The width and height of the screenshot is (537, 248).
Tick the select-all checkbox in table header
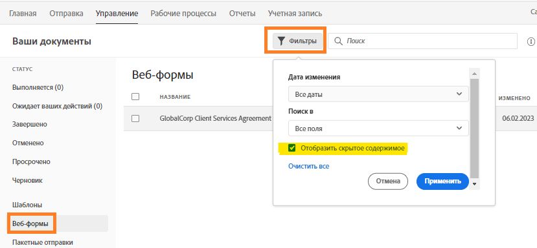(135, 97)
